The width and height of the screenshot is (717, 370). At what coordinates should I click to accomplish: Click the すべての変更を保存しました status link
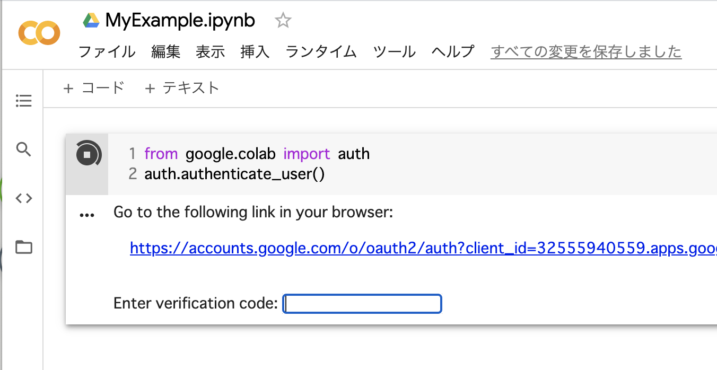pos(585,52)
